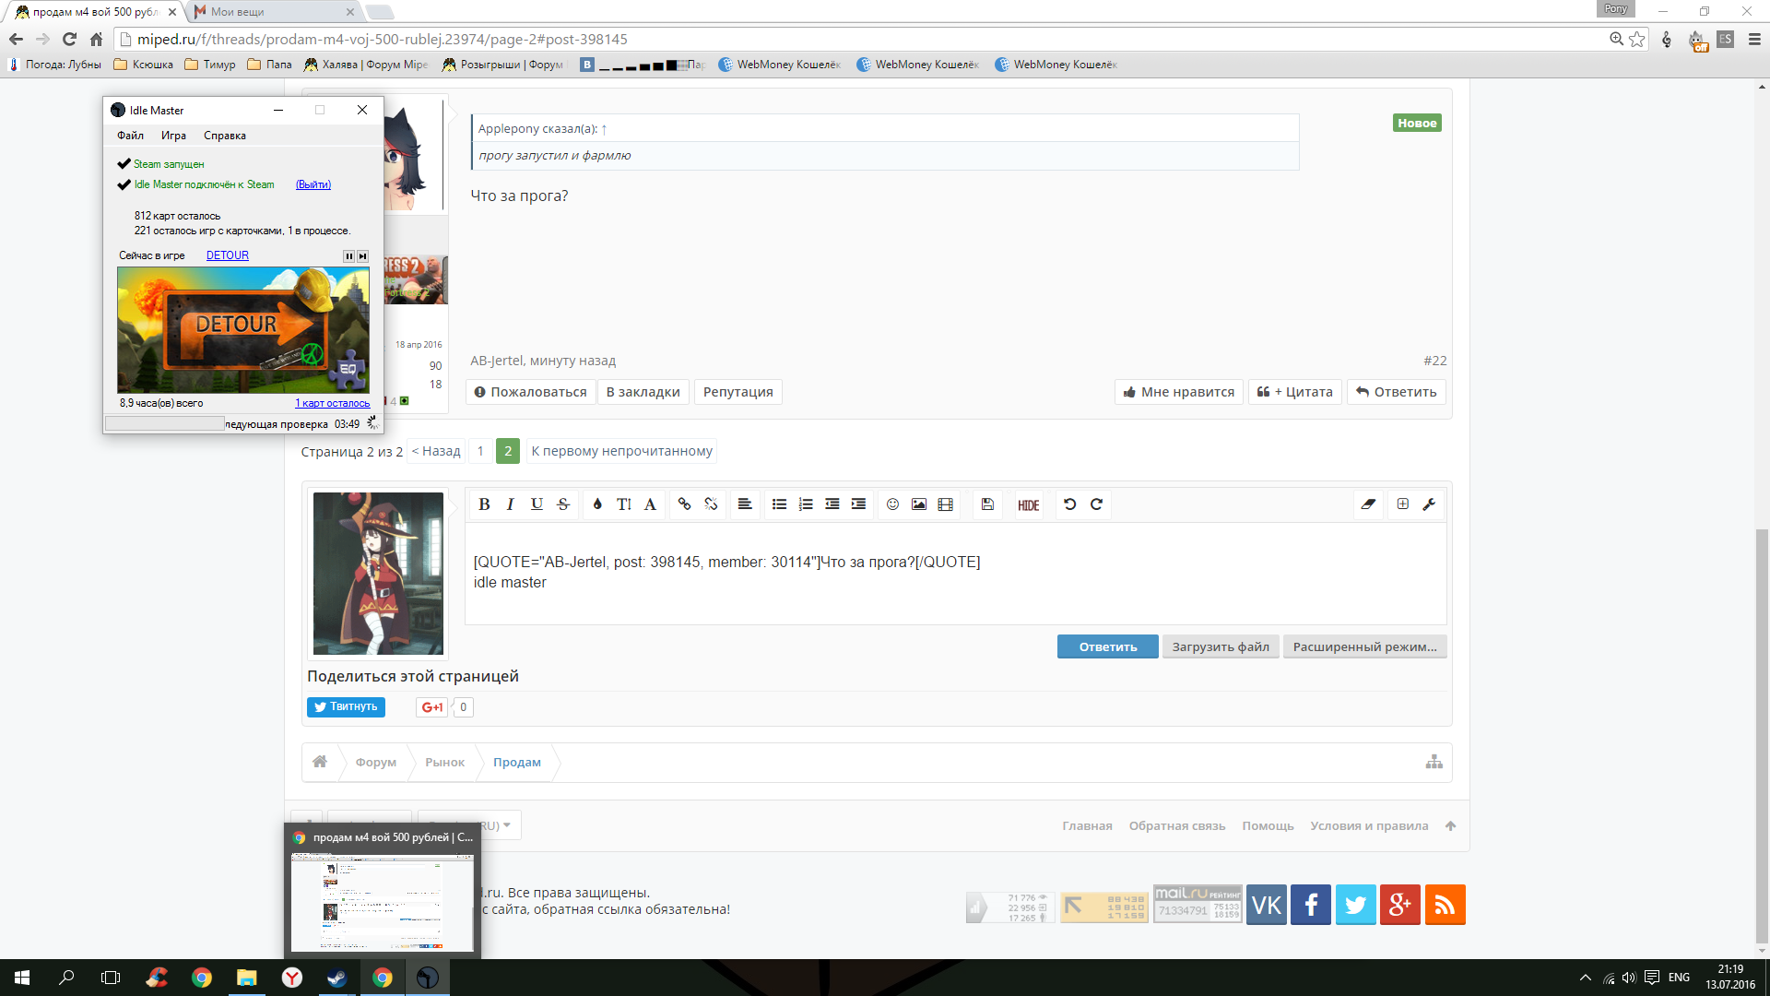
Task: Bookmark this page with the star icon
Action: 1637,39
